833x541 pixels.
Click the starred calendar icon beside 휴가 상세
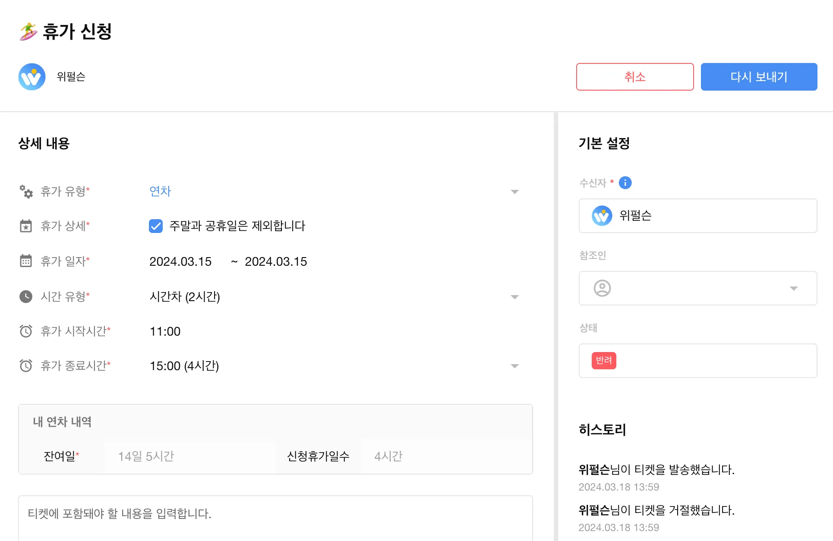click(26, 226)
